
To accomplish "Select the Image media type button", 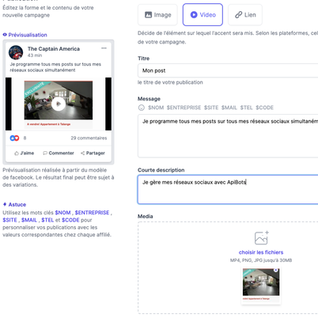I will click(x=157, y=15).
